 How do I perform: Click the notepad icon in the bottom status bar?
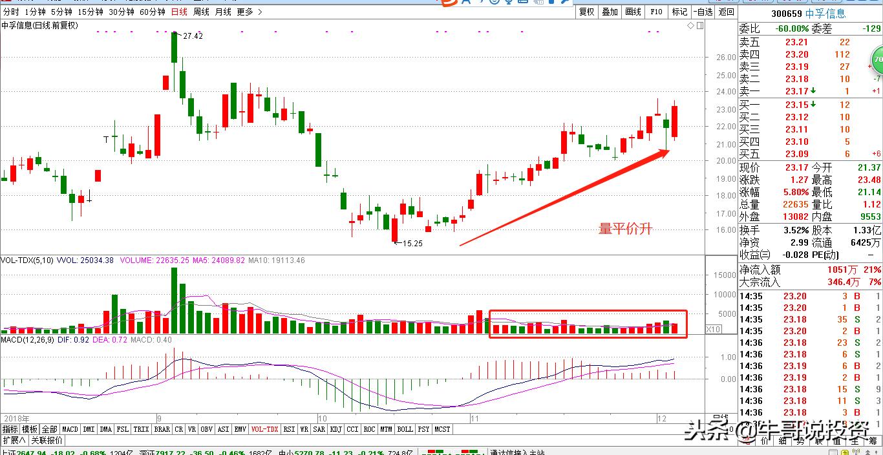[834, 452]
